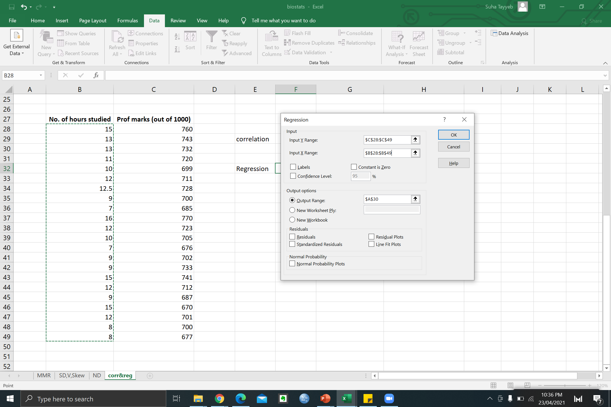Enable the Labels checkbox
This screenshot has width=611, height=407.
(293, 167)
